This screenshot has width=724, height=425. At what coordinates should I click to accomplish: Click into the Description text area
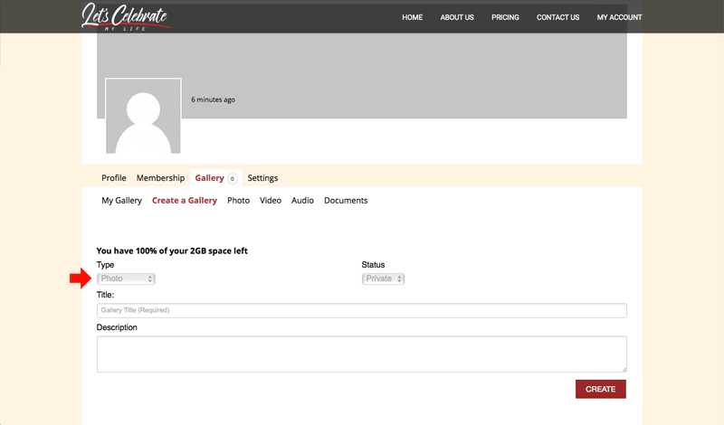coord(361,354)
